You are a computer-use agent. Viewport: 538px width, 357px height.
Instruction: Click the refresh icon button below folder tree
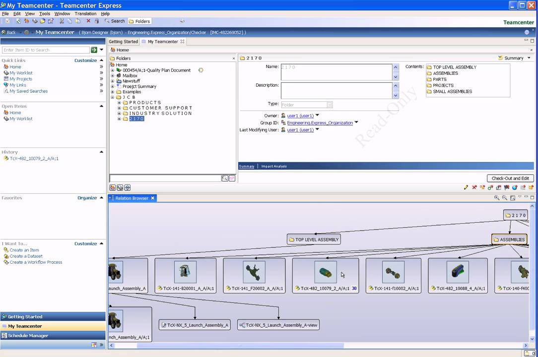click(x=127, y=187)
